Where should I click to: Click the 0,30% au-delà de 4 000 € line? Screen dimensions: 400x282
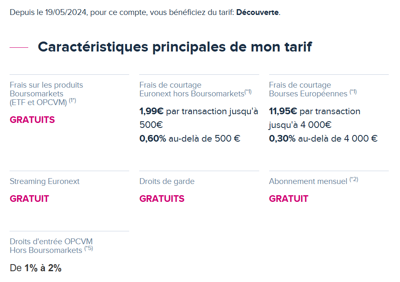tap(323, 138)
